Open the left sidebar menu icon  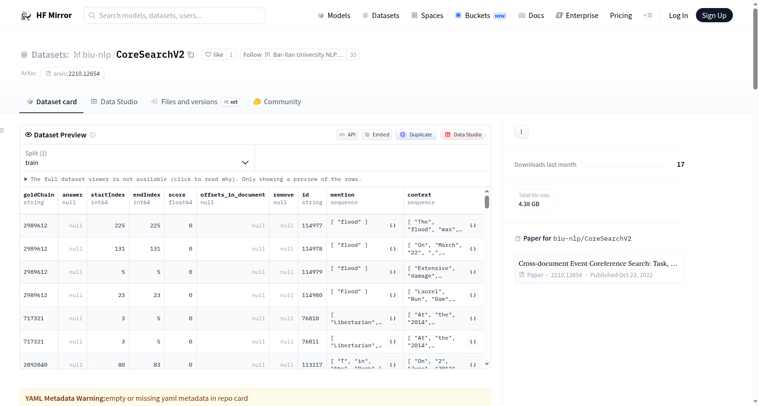tap(2, 130)
